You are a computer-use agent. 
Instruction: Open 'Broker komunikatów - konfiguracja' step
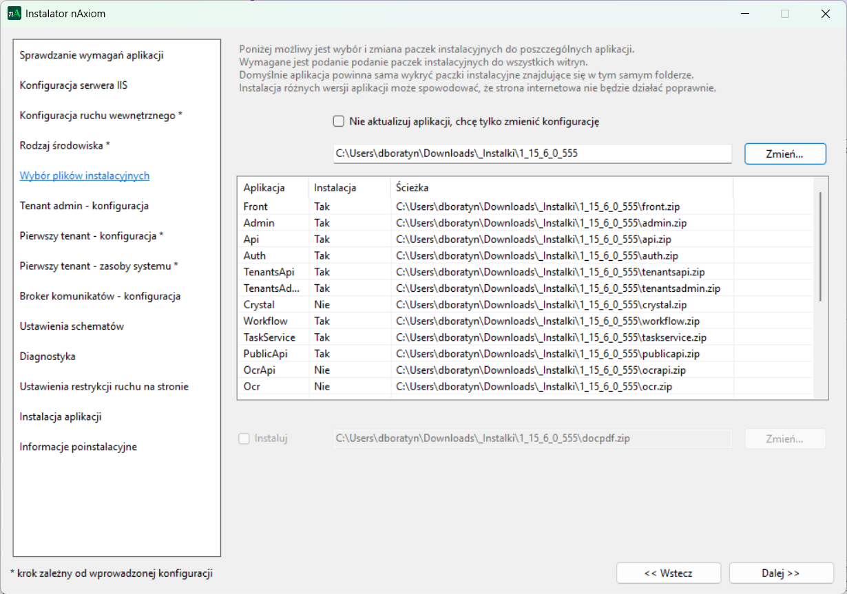[100, 296]
